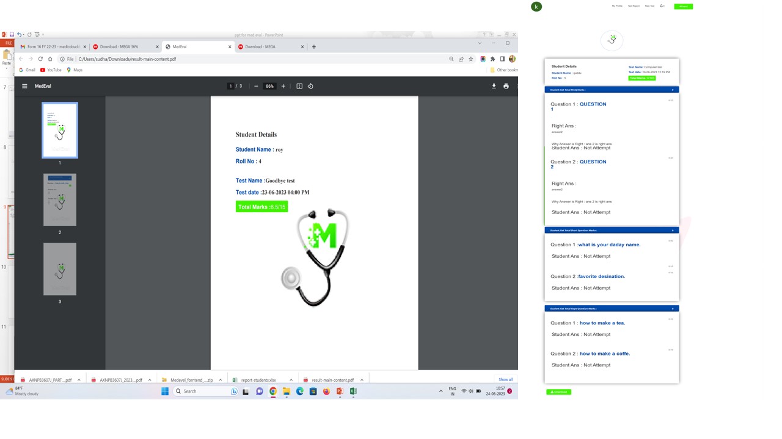The height and width of the screenshot is (439, 782).
Task: Click Show all downloads link
Action: [x=505, y=380]
